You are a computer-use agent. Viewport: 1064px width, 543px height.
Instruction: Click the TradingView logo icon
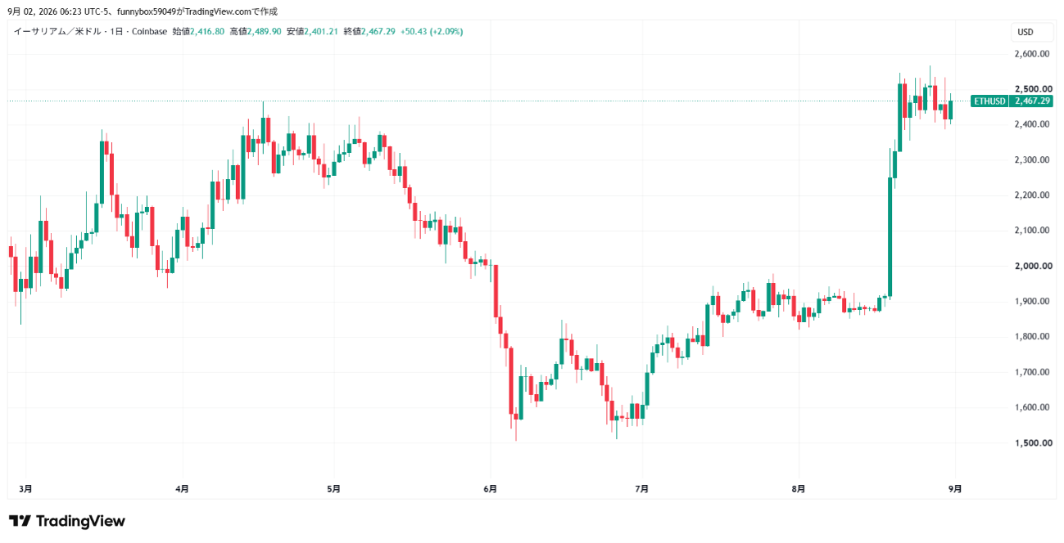pyautogui.click(x=20, y=521)
